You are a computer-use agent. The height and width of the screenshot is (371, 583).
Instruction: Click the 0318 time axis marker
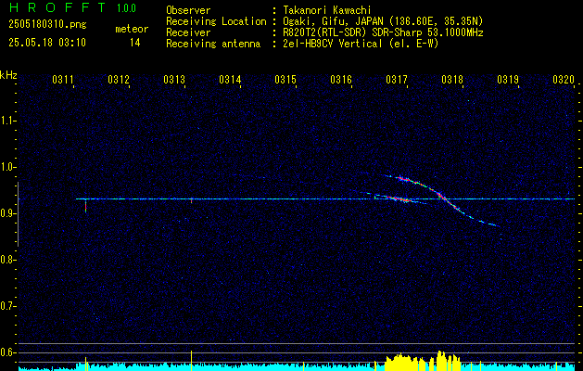click(452, 79)
